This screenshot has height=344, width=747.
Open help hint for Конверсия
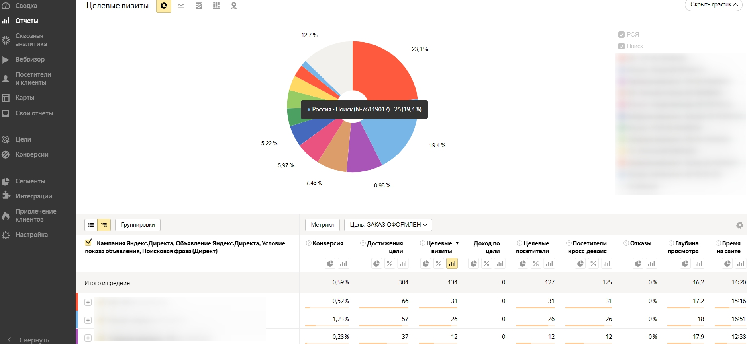point(309,243)
